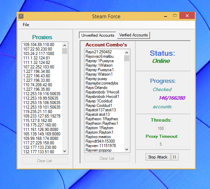Screen dimensions: 210x189
Task: Switch to the Verified Accounts tab
Action: click(133, 35)
